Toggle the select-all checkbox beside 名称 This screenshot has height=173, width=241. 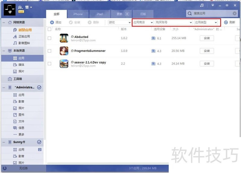49,29
